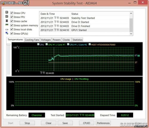Switch to the Cooling Fans tab
The image size is (149, 128).
pyautogui.click(x=32, y=40)
